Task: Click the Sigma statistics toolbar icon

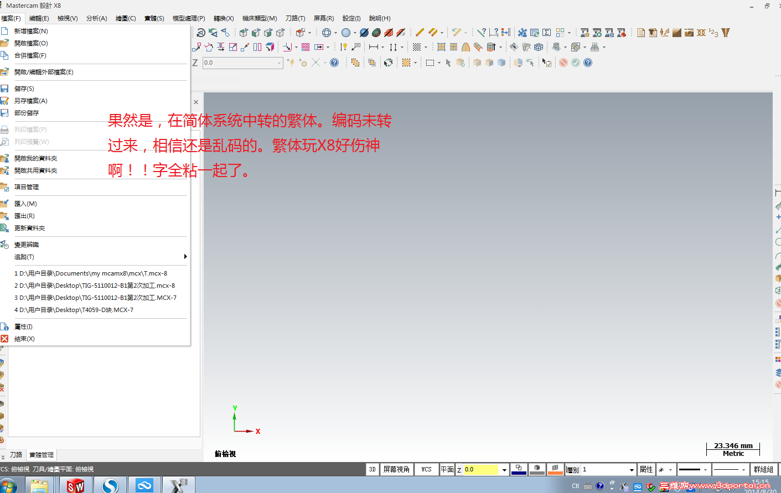Action: [x=547, y=33]
